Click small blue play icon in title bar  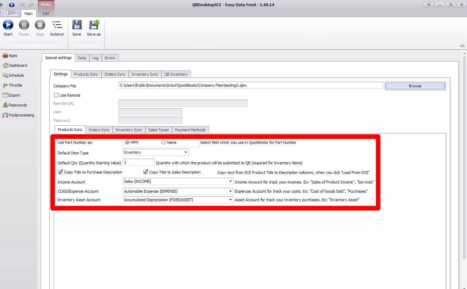point(12,4)
